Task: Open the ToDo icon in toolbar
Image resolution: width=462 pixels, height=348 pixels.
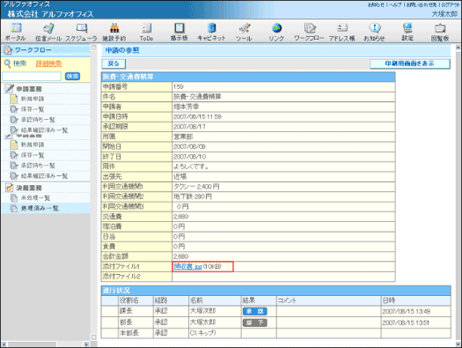Action: click(x=146, y=28)
